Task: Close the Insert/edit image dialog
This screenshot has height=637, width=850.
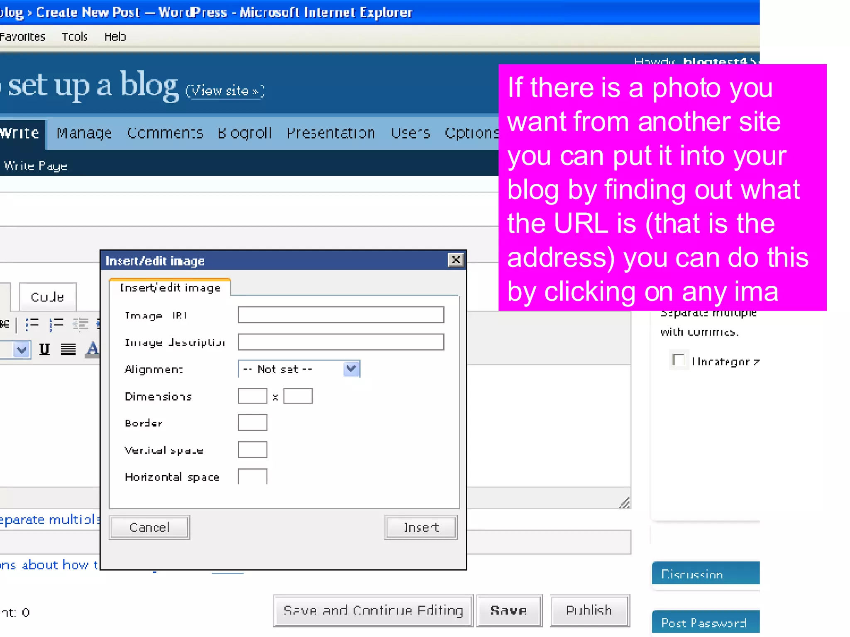Action: 456,260
